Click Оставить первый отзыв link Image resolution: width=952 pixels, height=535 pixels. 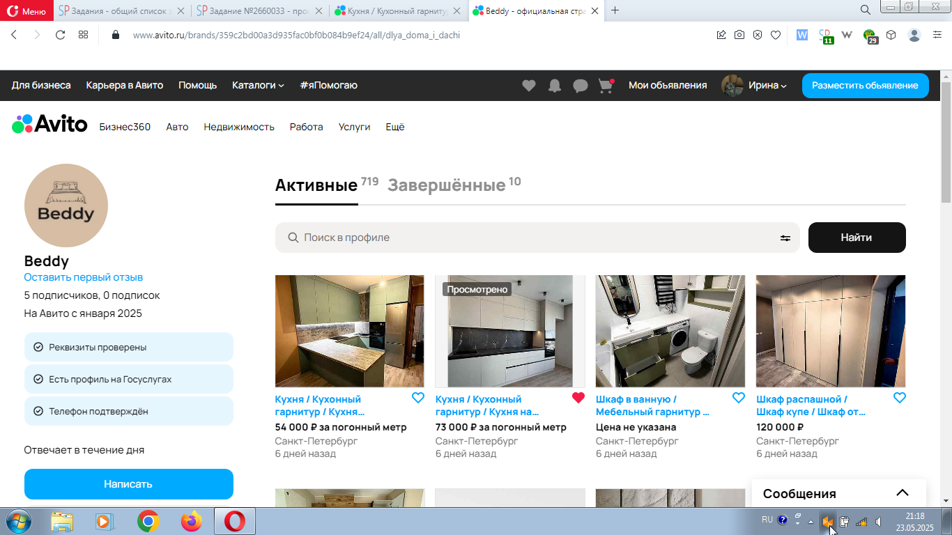(x=84, y=277)
